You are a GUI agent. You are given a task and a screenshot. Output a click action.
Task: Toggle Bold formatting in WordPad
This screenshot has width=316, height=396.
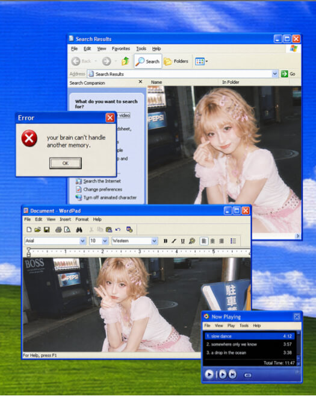pyautogui.click(x=166, y=241)
